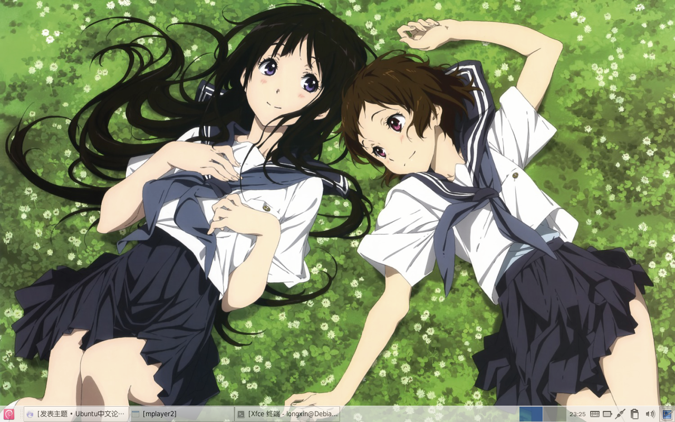The width and height of the screenshot is (675, 422).
Task: Click the show desktop button
Action: click(x=667, y=414)
